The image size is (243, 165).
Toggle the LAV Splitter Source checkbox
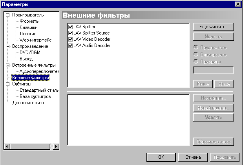point(70,33)
